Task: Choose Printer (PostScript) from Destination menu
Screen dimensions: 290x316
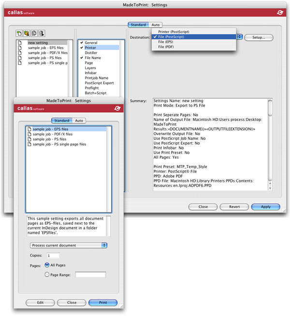Action: pyautogui.click(x=194, y=31)
